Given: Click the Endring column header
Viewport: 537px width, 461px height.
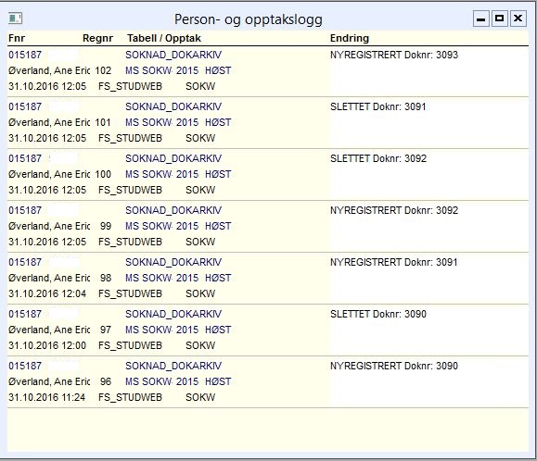Looking at the screenshot, I should pyautogui.click(x=350, y=38).
